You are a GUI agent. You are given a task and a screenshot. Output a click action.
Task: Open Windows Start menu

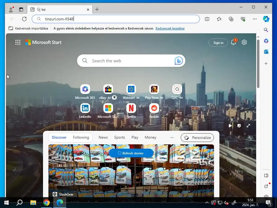pyautogui.click(x=6, y=203)
